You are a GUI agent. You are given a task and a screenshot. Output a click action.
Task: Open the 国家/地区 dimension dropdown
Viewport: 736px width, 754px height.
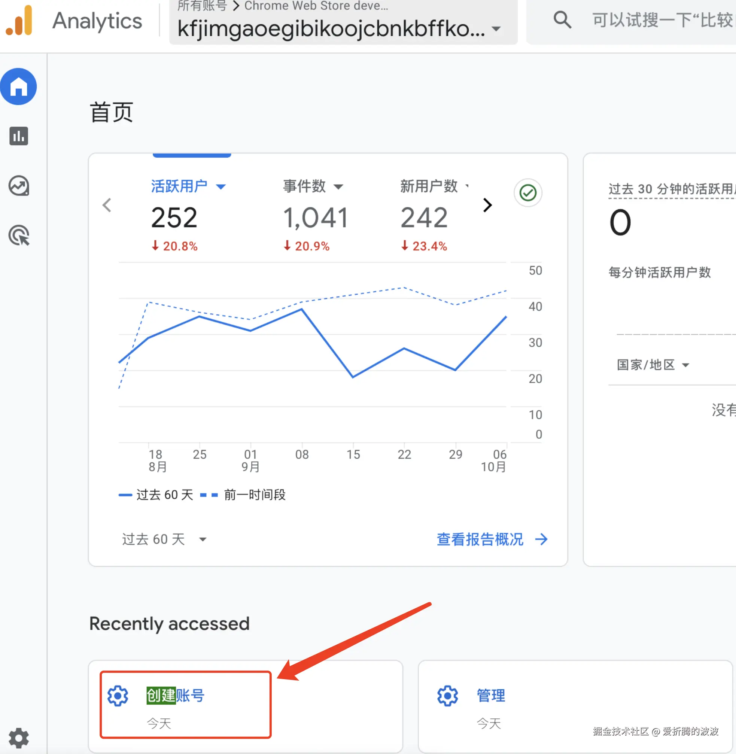pyautogui.click(x=653, y=365)
